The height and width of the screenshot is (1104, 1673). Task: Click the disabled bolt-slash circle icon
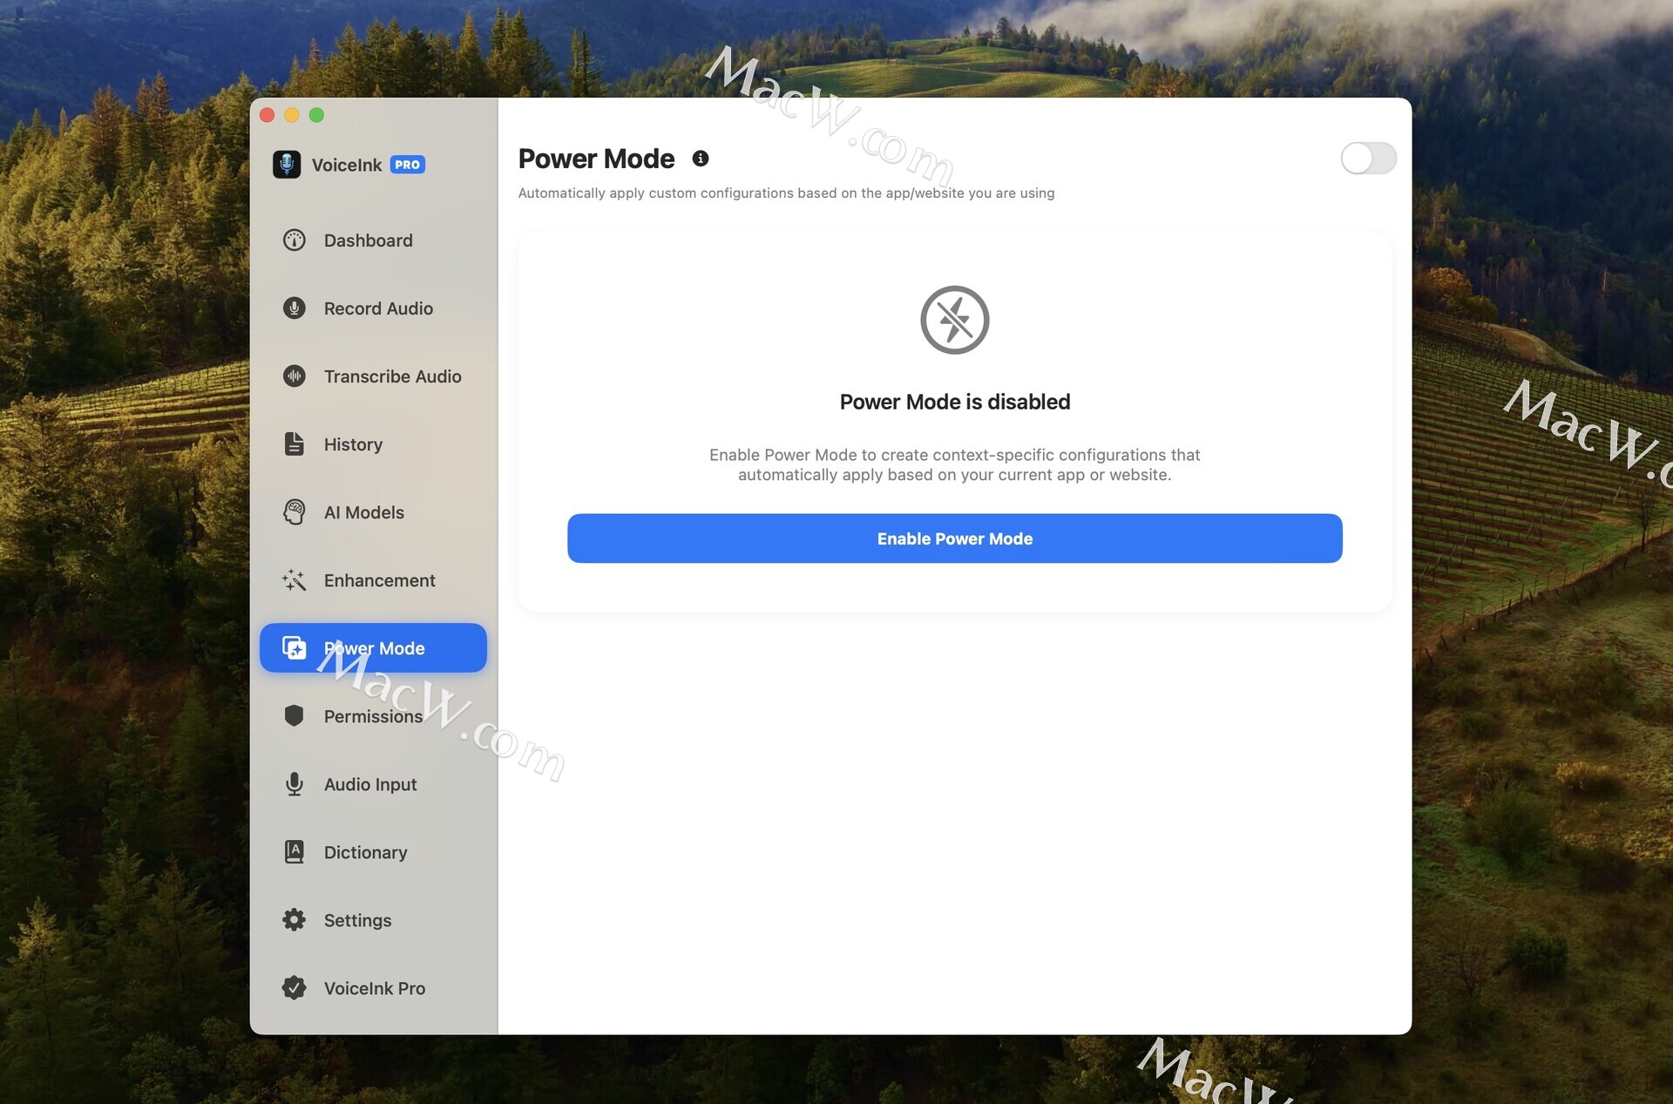click(955, 320)
